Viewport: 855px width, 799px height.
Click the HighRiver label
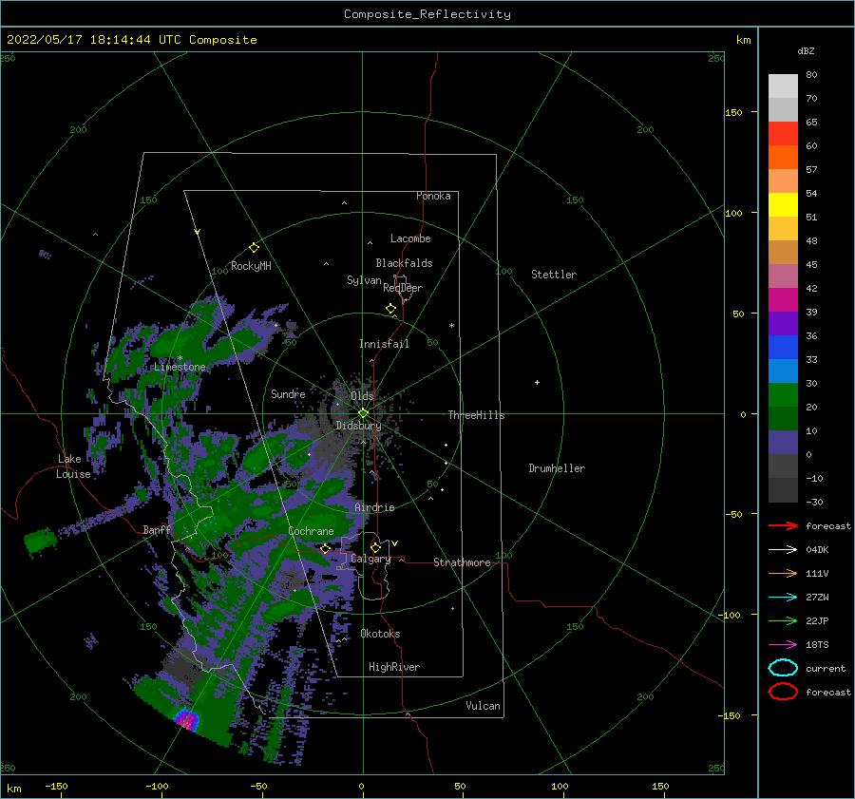coord(394,667)
